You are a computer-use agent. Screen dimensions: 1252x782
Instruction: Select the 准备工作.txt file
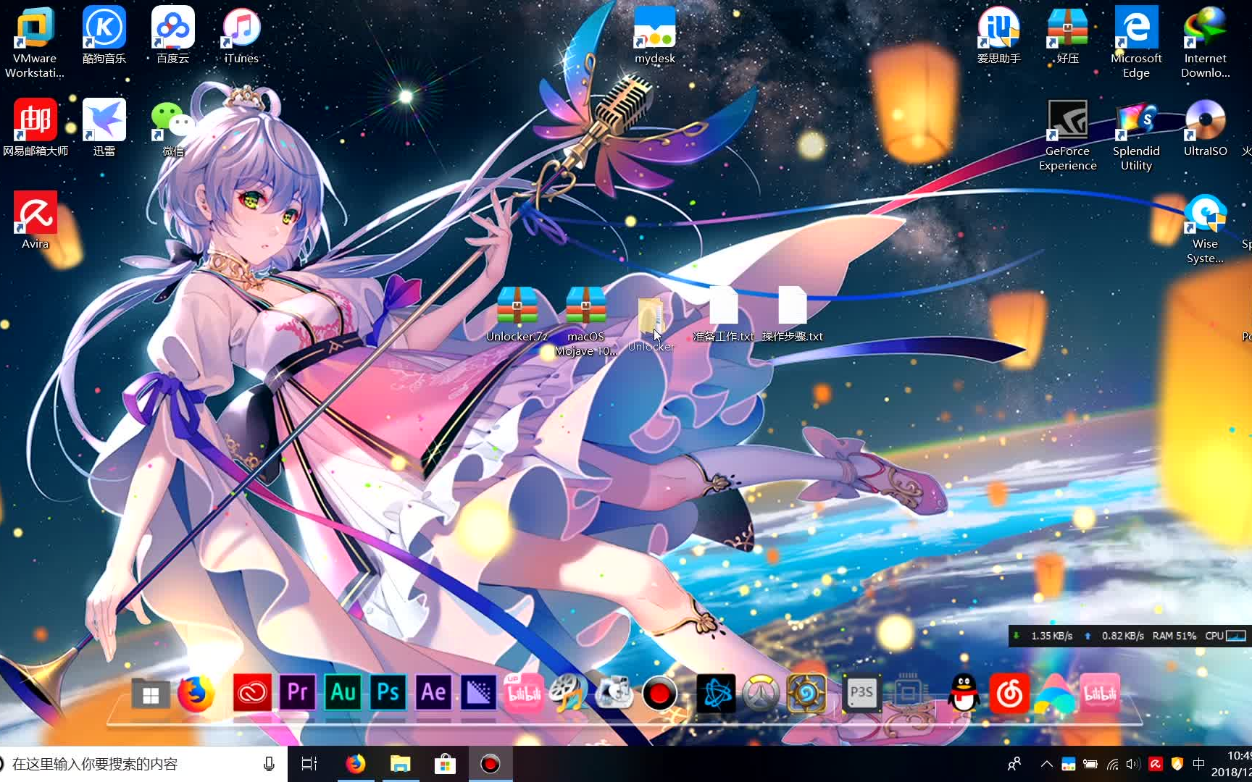pos(723,314)
